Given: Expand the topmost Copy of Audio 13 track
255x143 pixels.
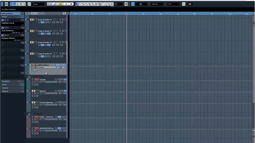Looking at the screenshot, I should coord(26,19).
